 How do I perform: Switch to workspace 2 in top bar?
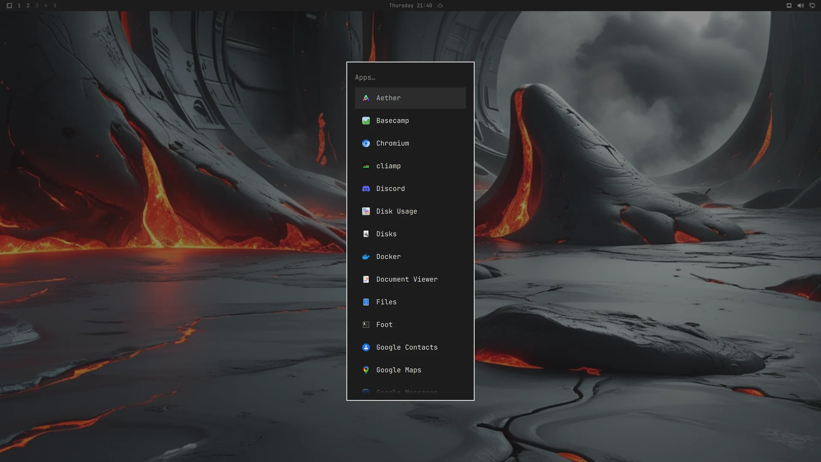[x=28, y=6]
